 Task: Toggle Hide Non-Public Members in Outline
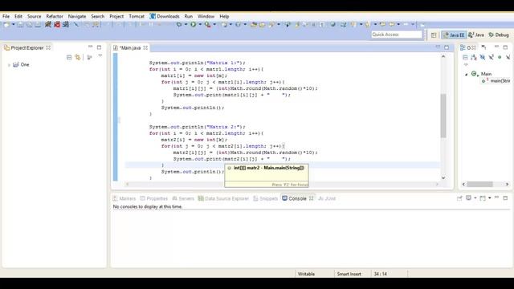coord(500,57)
